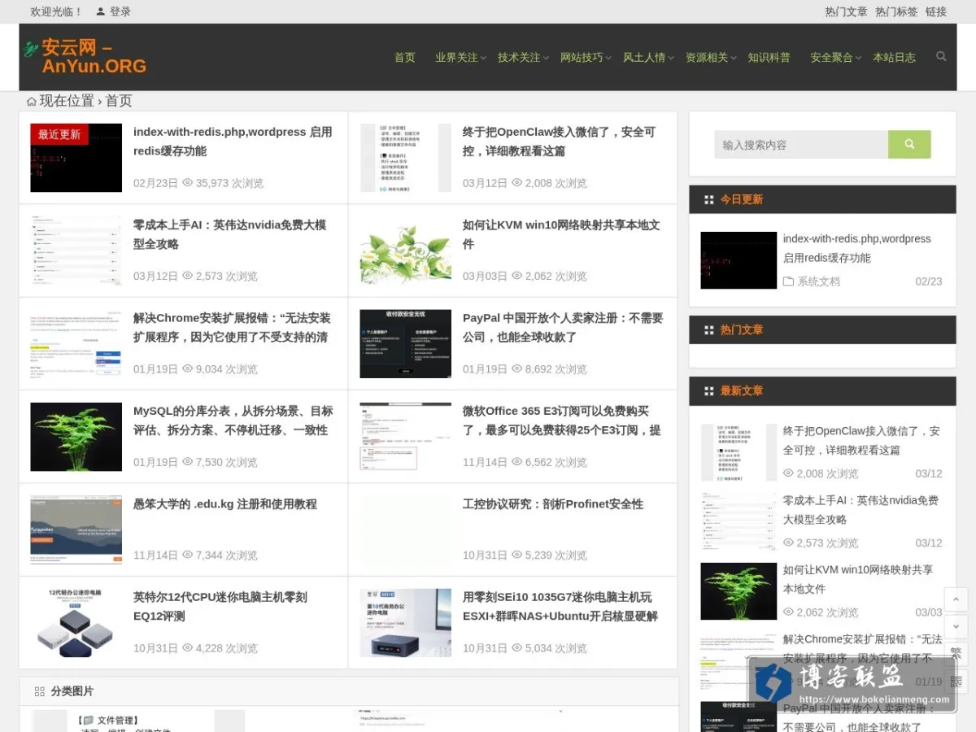Screen dimensions: 976x732
Task: Open article 工控协议研究：剖析Profinet安全性
Action: [553, 504]
